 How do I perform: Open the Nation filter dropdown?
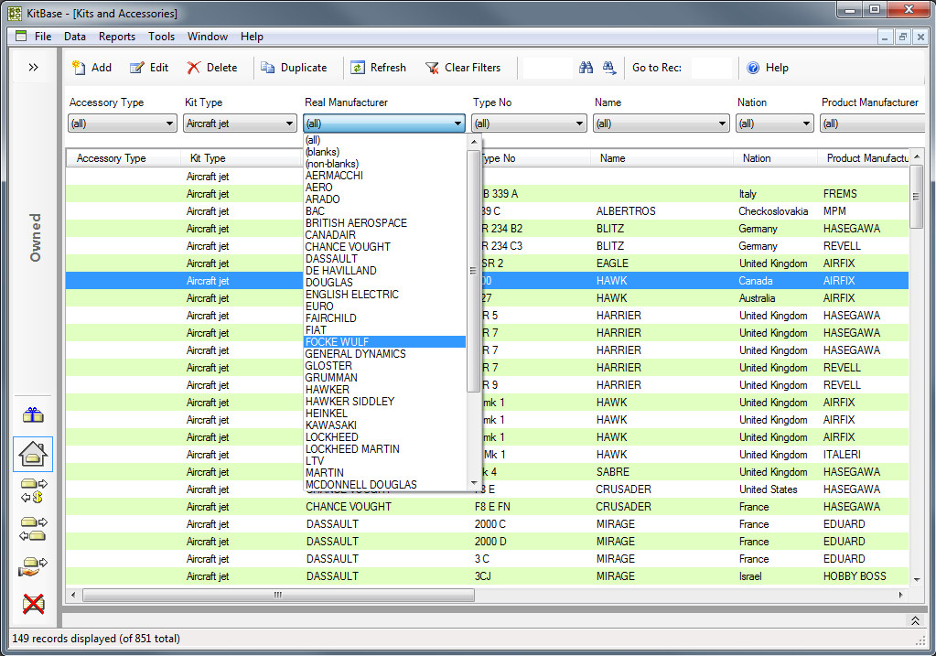point(775,124)
